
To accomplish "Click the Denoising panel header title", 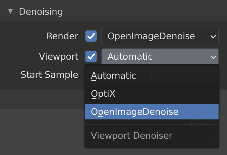I will tap(41, 11).
